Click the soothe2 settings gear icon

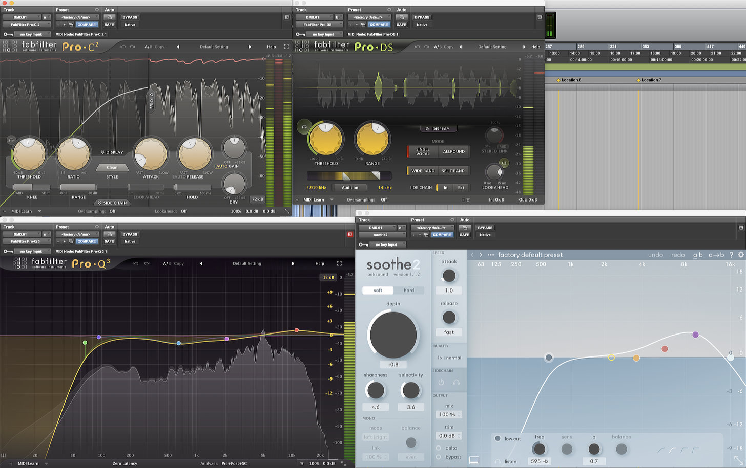tap(740, 255)
